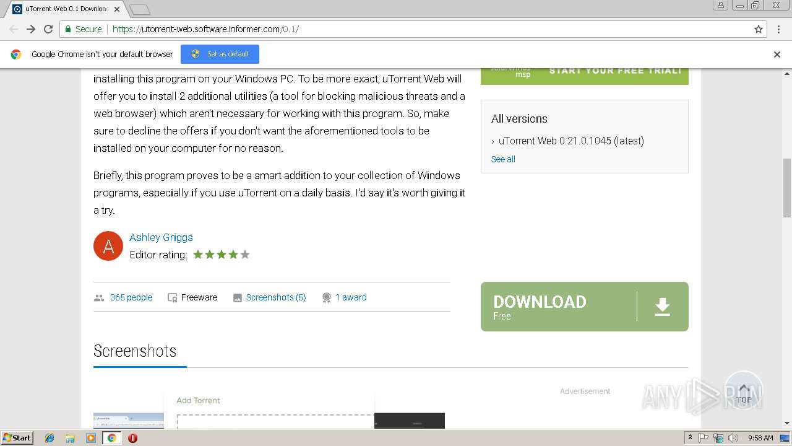Click the 9:58 AM system clock
Screen dimensions: 792x446
pyautogui.click(x=760, y=438)
